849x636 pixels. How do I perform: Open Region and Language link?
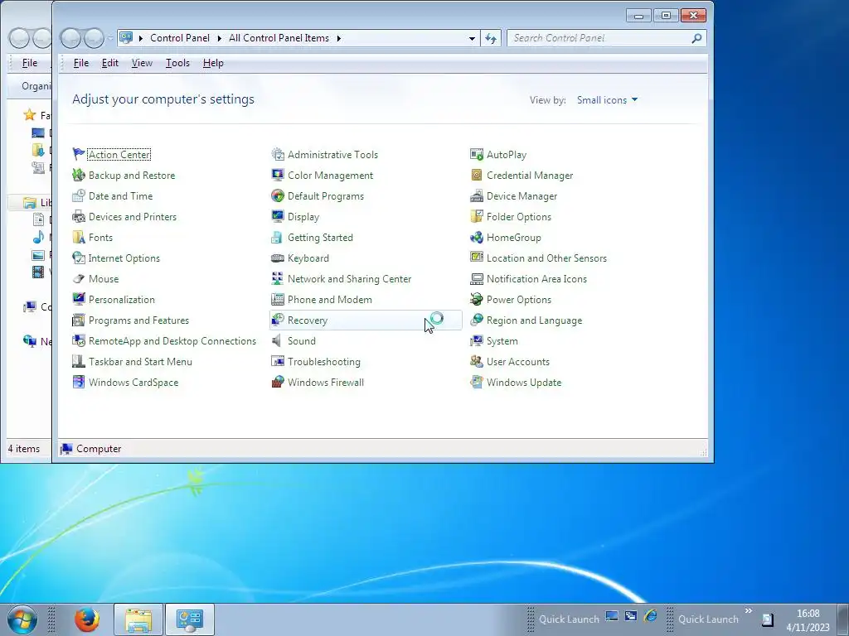coord(535,320)
